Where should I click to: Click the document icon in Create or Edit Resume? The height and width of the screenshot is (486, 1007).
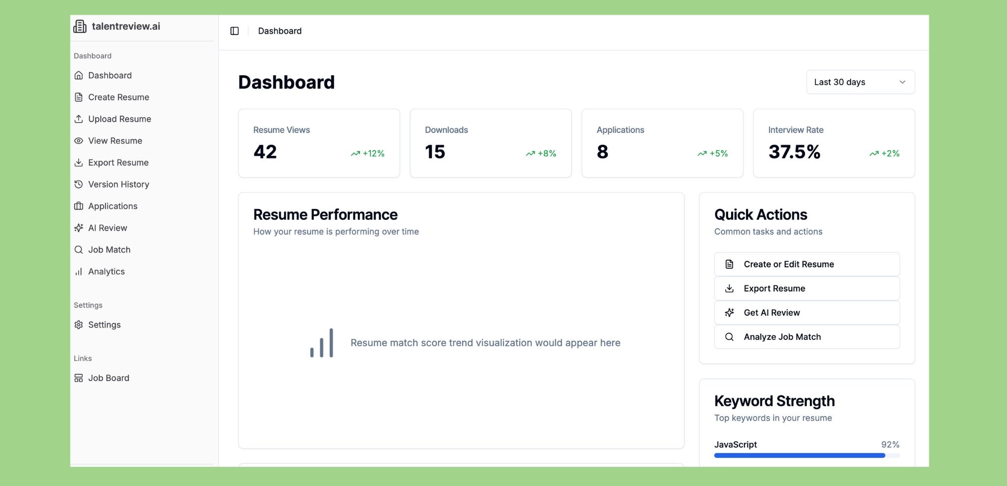click(730, 264)
